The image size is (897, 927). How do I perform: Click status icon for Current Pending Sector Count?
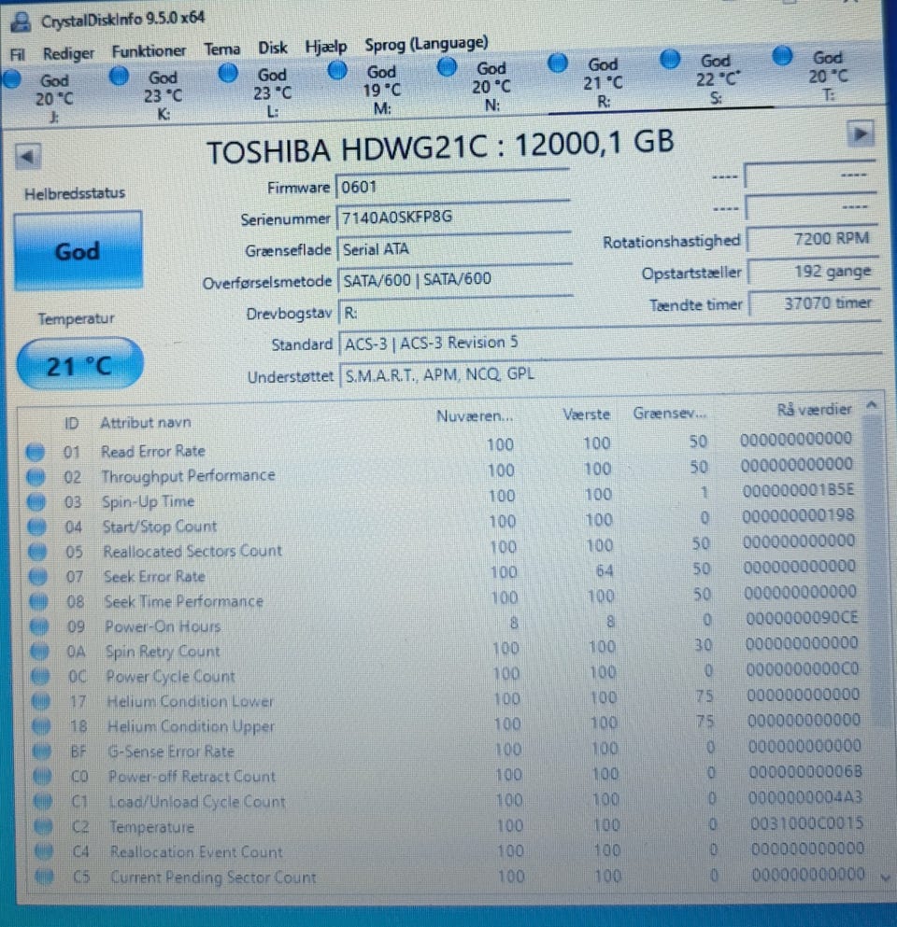(x=46, y=877)
